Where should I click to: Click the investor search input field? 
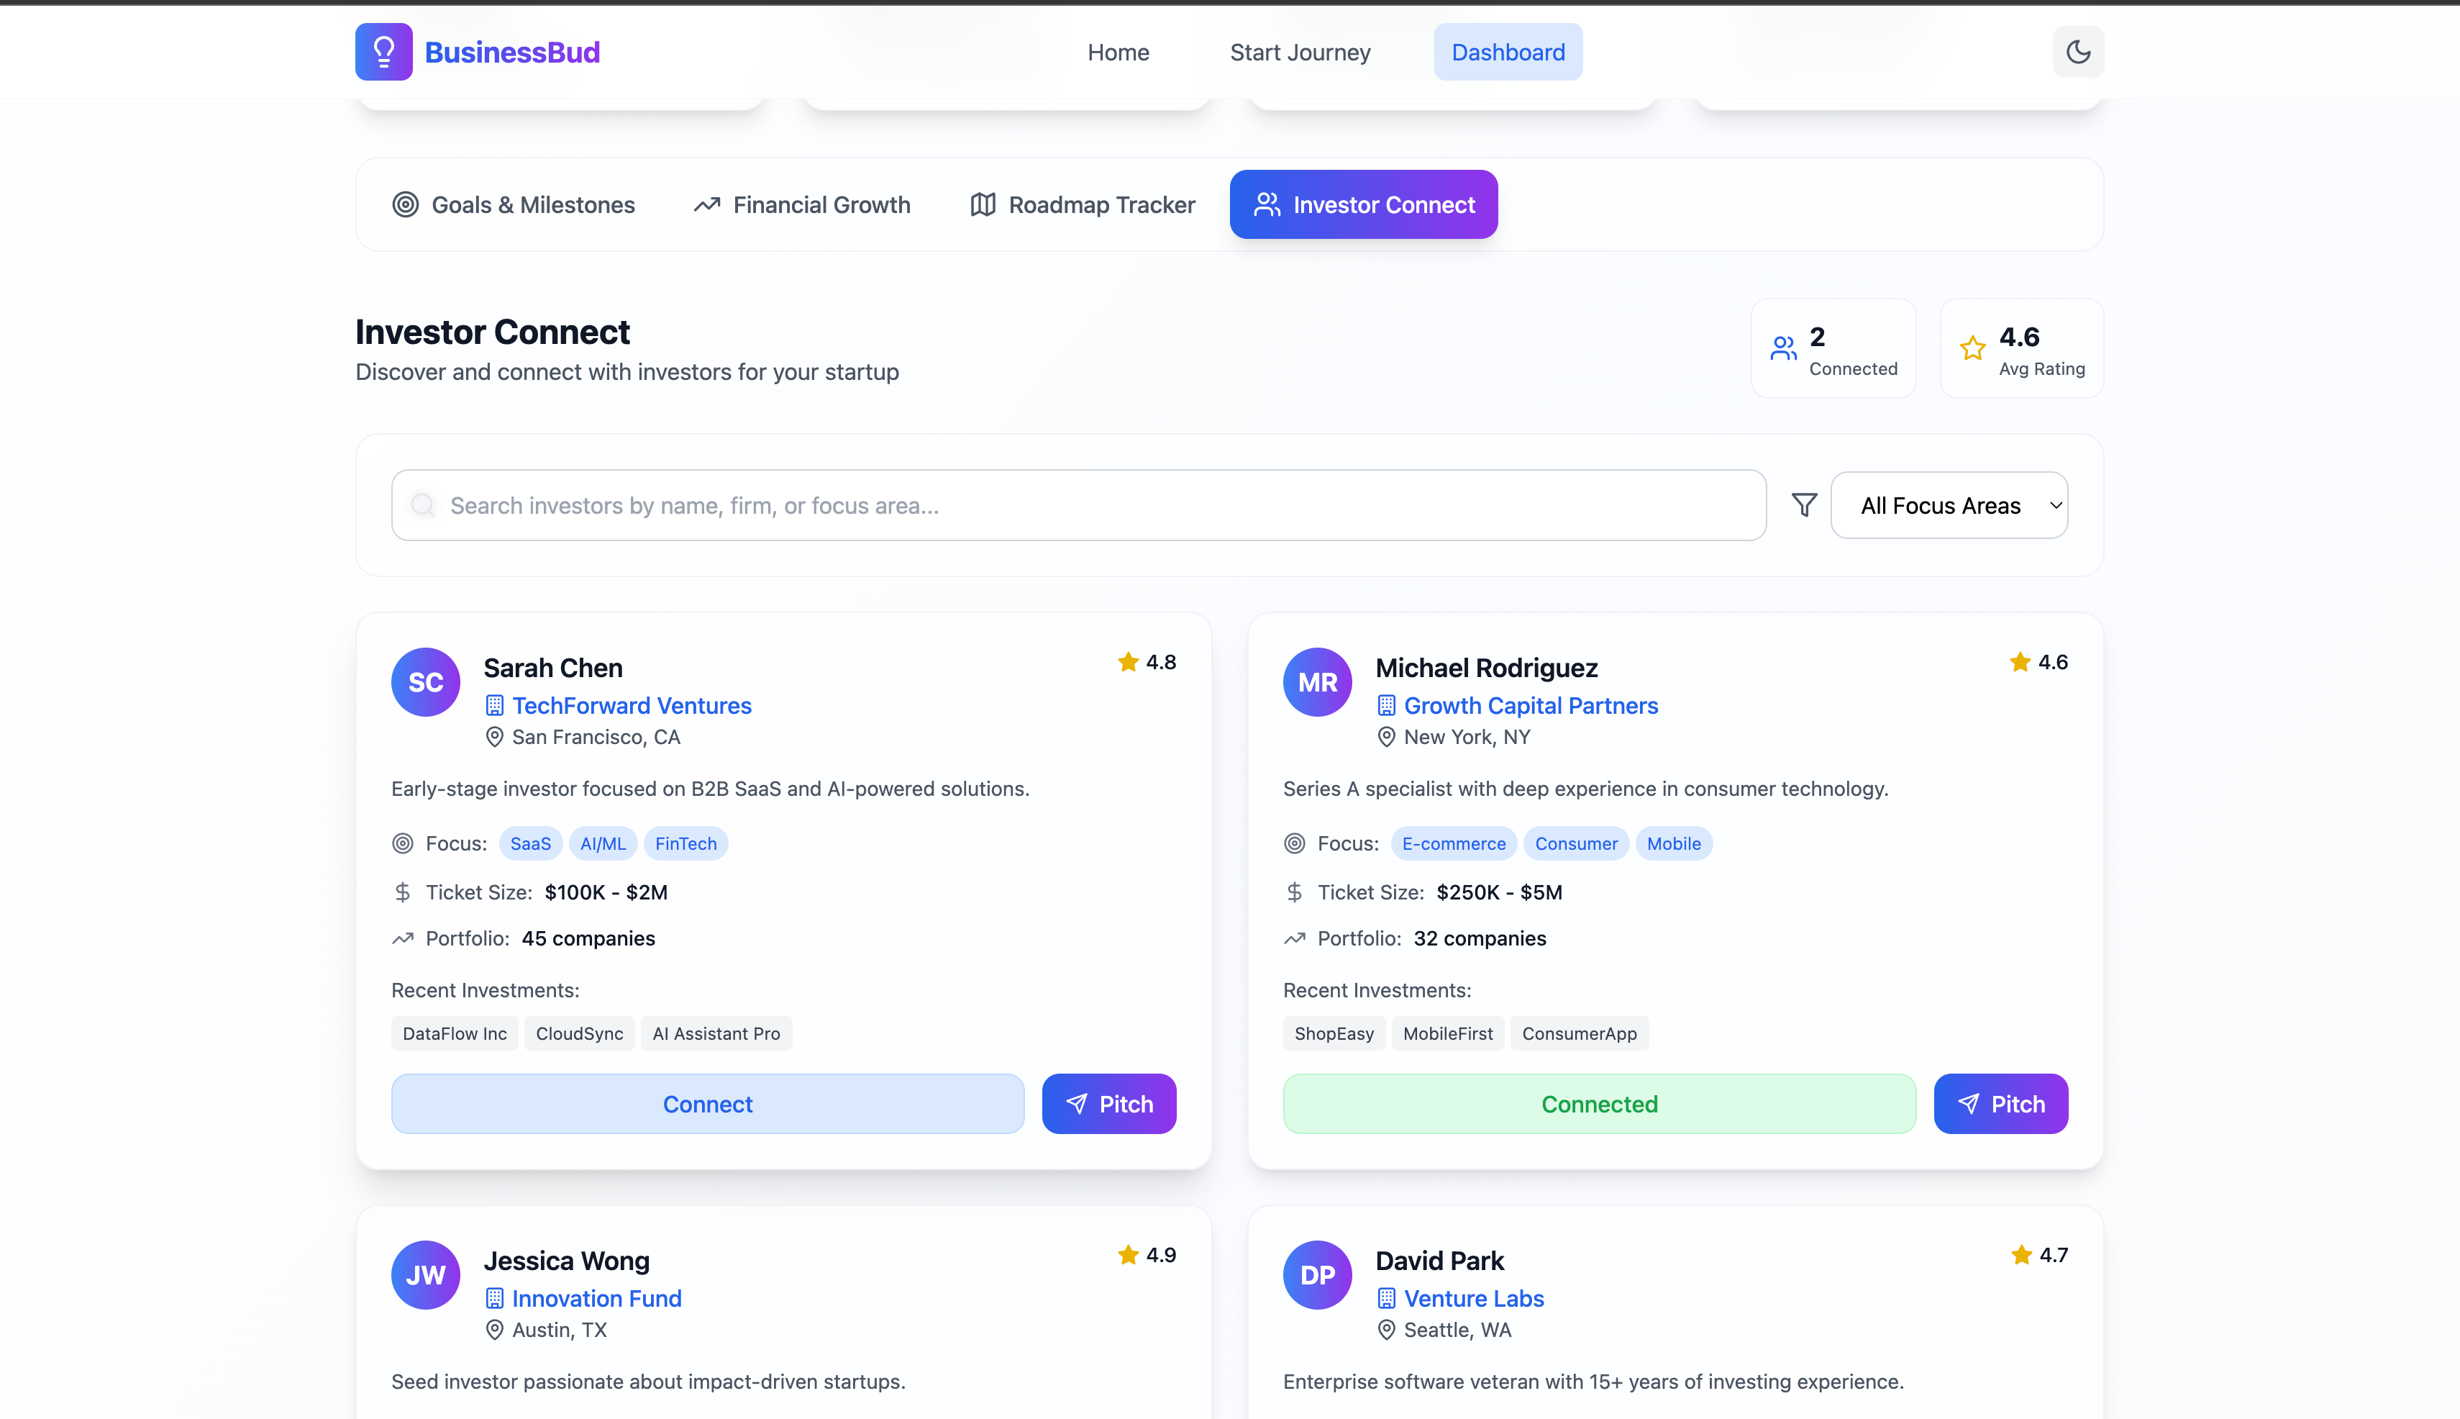[1078, 505]
